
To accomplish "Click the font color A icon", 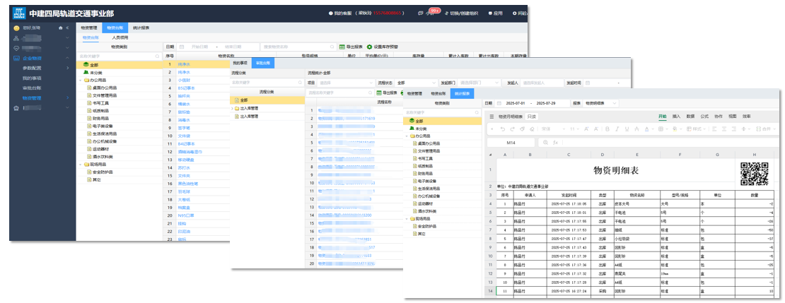I will coord(647,129).
